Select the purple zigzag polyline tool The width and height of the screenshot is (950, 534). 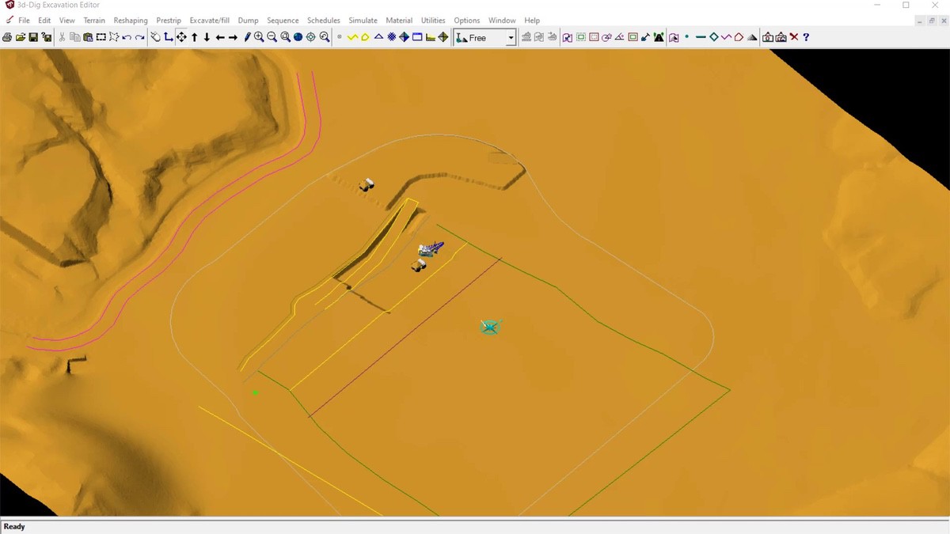tap(726, 37)
